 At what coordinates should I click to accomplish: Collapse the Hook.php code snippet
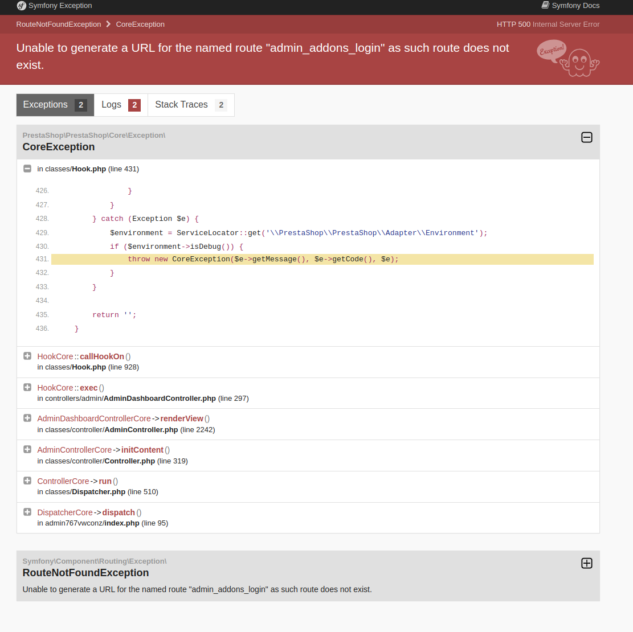[27, 169]
